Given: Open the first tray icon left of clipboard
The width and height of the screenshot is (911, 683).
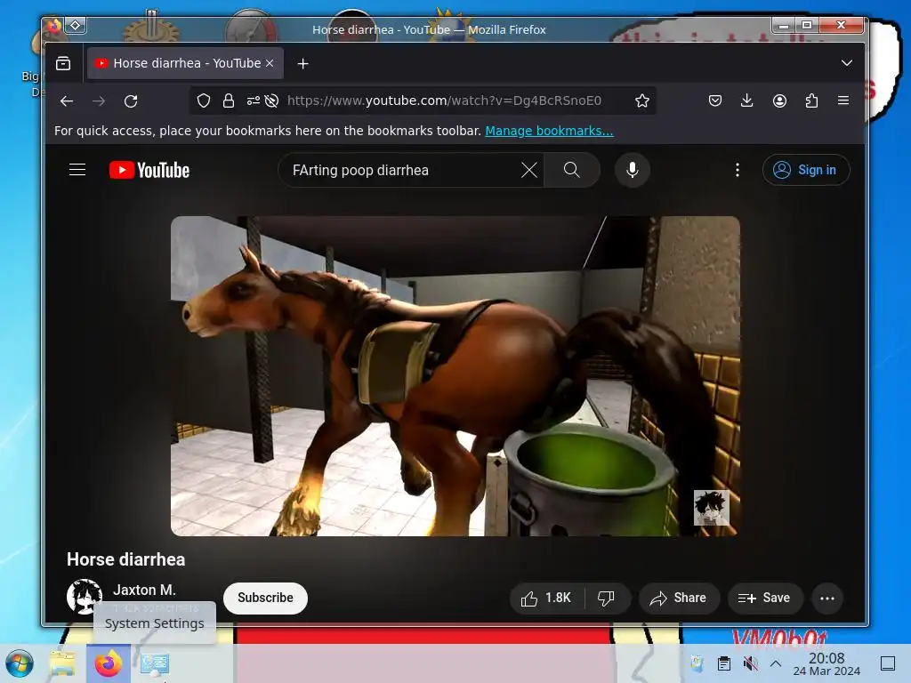Looking at the screenshot, I should [x=697, y=663].
